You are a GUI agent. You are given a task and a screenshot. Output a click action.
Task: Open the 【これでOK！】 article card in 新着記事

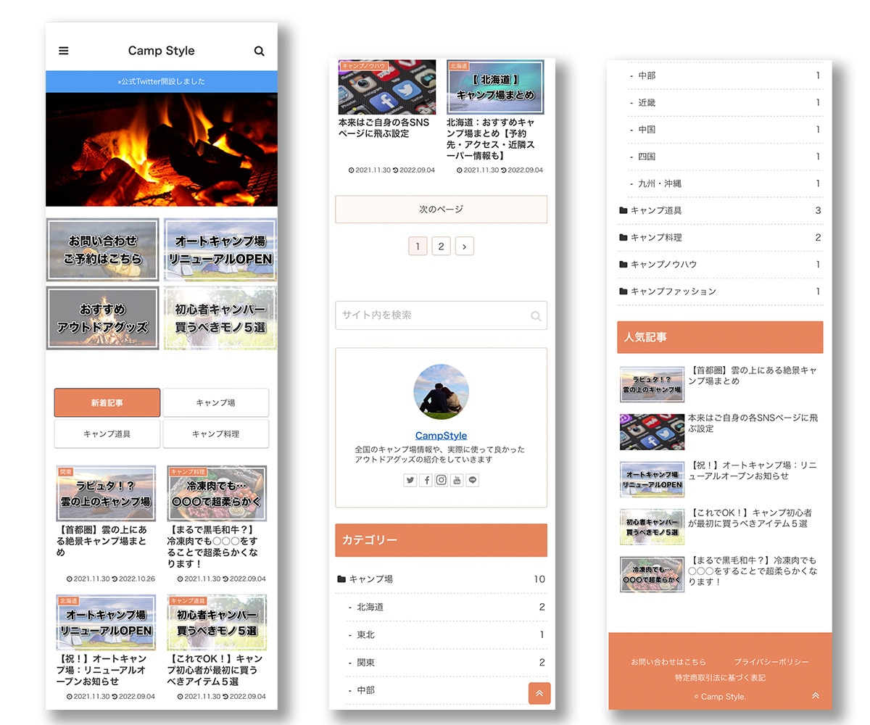click(x=217, y=647)
